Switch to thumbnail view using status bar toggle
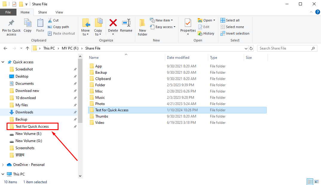 coord(317,181)
